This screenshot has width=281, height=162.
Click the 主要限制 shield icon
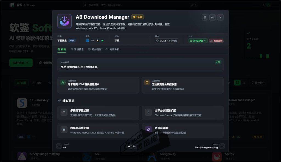click(x=147, y=82)
